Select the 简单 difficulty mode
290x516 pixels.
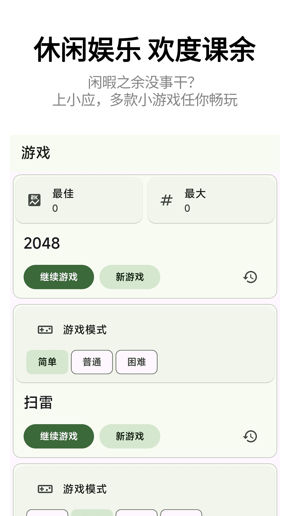click(x=47, y=362)
